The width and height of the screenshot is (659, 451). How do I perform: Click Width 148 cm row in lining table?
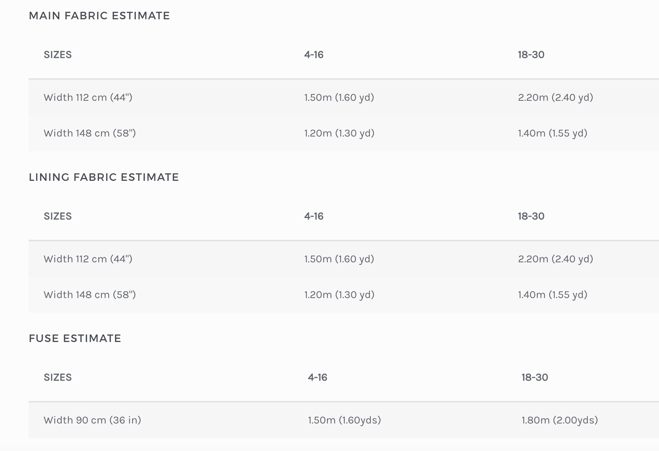(x=344, y=294)
